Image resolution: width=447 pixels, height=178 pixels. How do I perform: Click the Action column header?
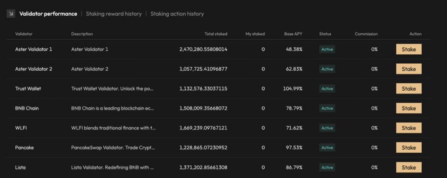[x=415, y=34]
